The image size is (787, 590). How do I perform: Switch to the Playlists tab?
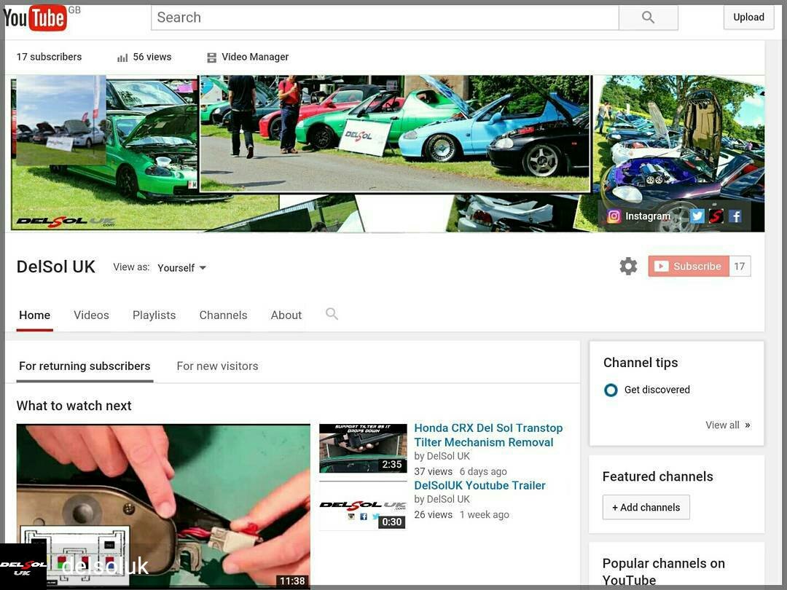click(x=154, y=315)
